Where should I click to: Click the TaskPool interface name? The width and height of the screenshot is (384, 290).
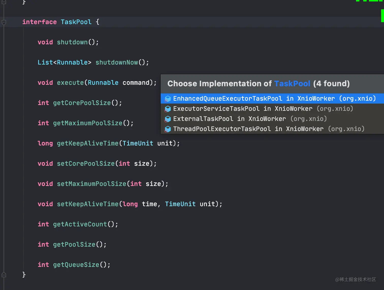[x=76, y=22]
